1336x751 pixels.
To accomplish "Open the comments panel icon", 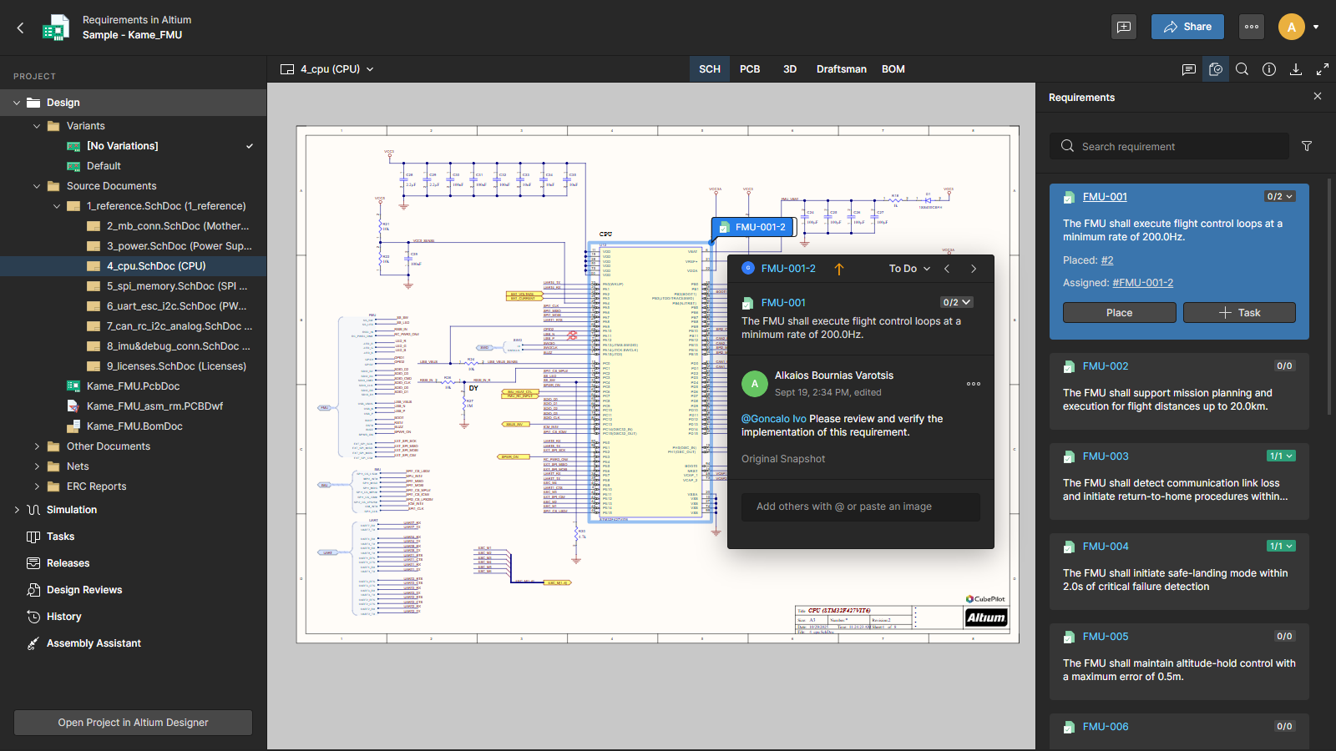I will 1188,69.
